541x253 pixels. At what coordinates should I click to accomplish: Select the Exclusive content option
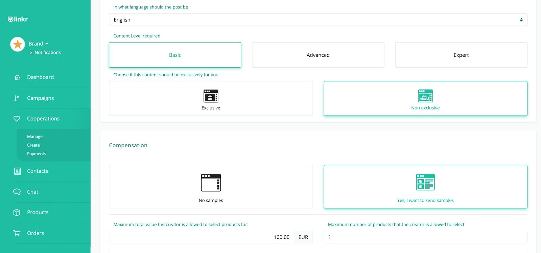(211, 98)
